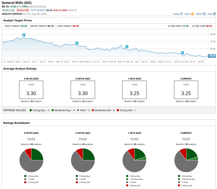This screenshot has width=217, height=189.
Task: Click the earnings marker near Mar 24
Action: 127,47
